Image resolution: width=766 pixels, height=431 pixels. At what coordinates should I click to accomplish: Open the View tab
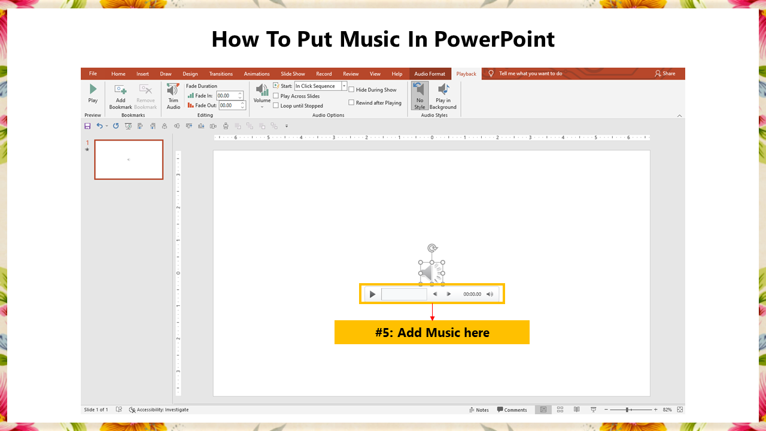pos(375,74)
